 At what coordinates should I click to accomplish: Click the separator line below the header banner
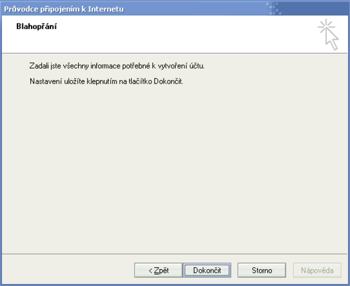click(174, 53)
